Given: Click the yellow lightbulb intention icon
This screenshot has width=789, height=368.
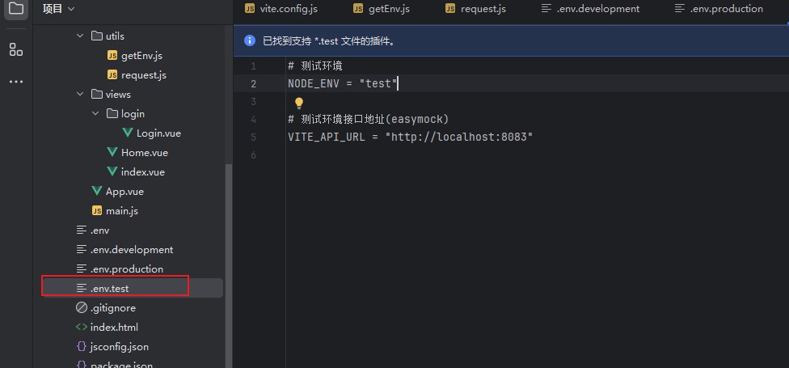Looking at the screenshot, I should coord(299,104).
